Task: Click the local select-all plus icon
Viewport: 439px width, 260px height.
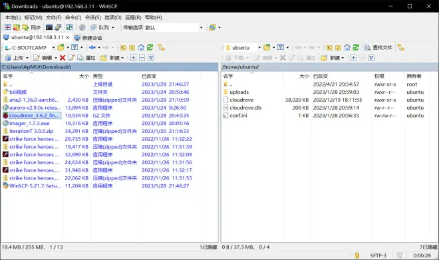Action: 133,58
